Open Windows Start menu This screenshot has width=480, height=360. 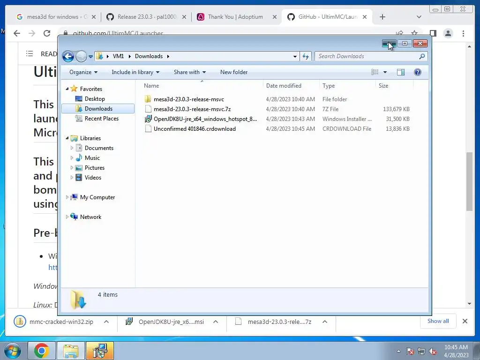pos(12,351)
